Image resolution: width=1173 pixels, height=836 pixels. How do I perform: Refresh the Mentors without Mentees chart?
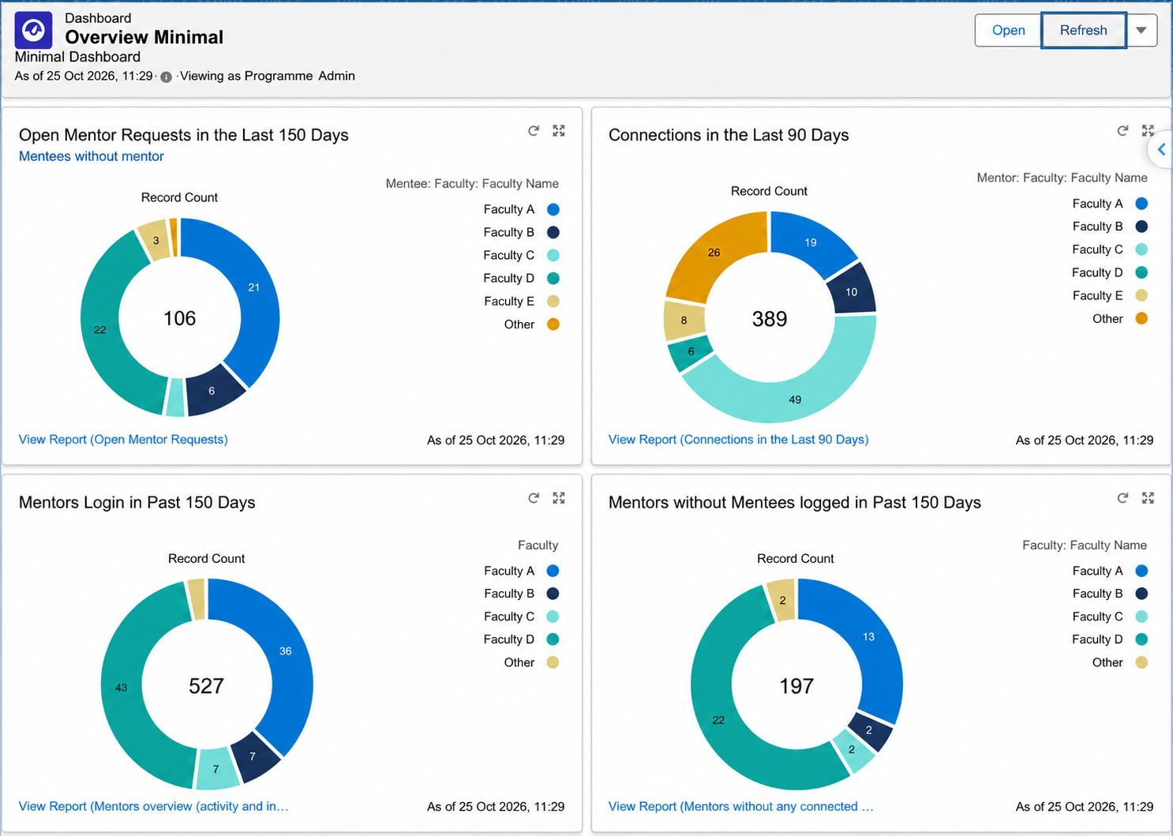(x=1122, y=498)
